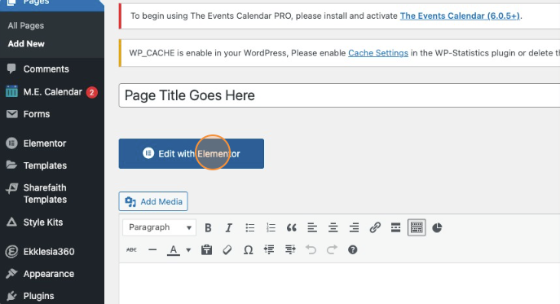Screen dimensions: 560x304
Task: Click inside the editor content area
Action: pos(339,284)
